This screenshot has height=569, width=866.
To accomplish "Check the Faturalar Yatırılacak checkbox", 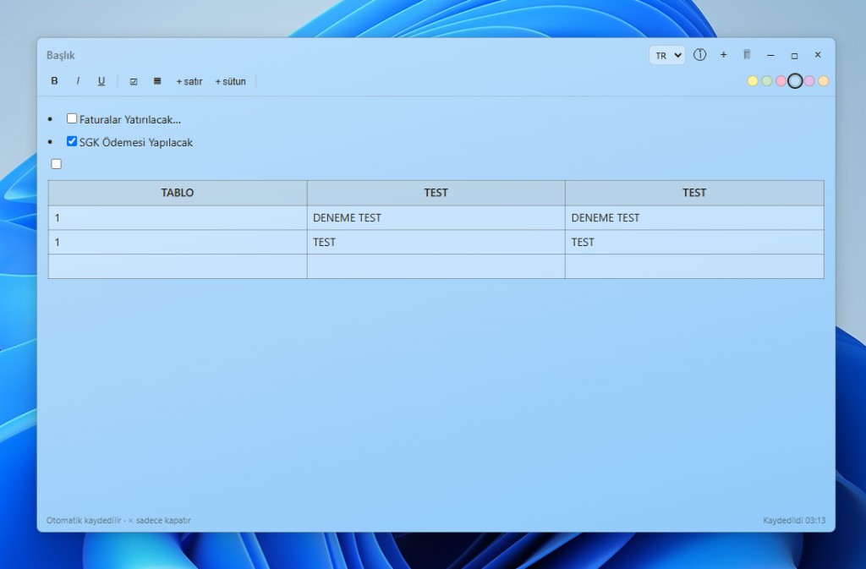I will click(72, 118).
